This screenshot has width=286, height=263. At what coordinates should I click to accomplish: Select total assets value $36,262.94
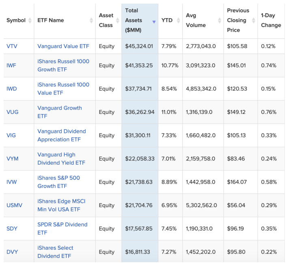click(x=140, y=112)
